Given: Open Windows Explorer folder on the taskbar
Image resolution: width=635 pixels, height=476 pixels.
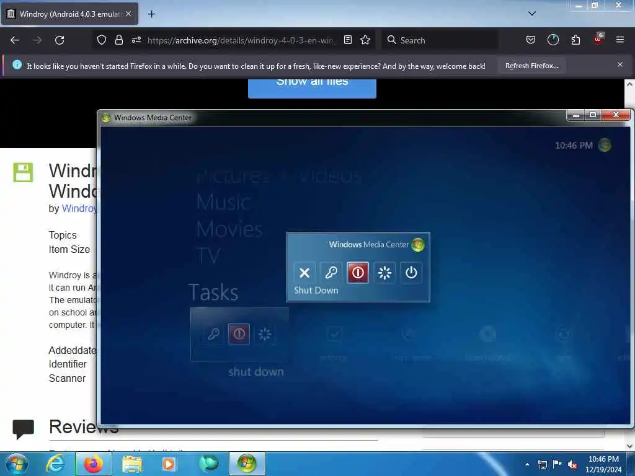Looking at the screenshot, I should click(x=133, y=464).
